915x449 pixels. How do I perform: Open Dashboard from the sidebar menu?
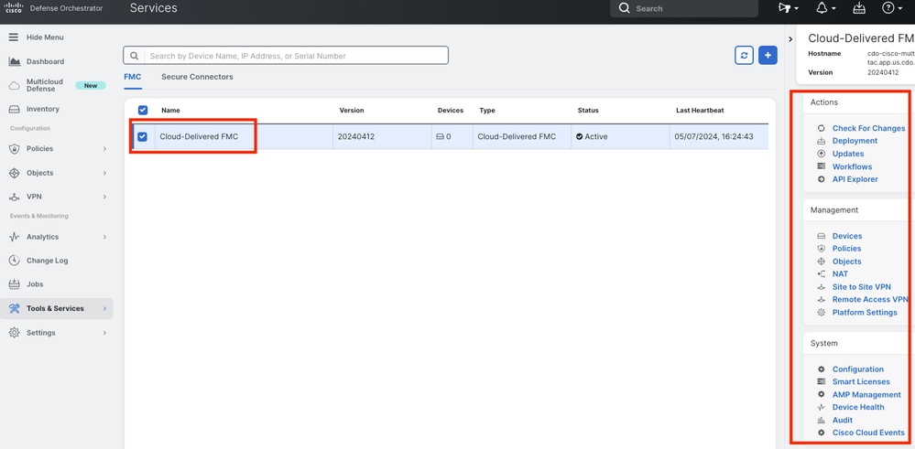pos(45,61)
